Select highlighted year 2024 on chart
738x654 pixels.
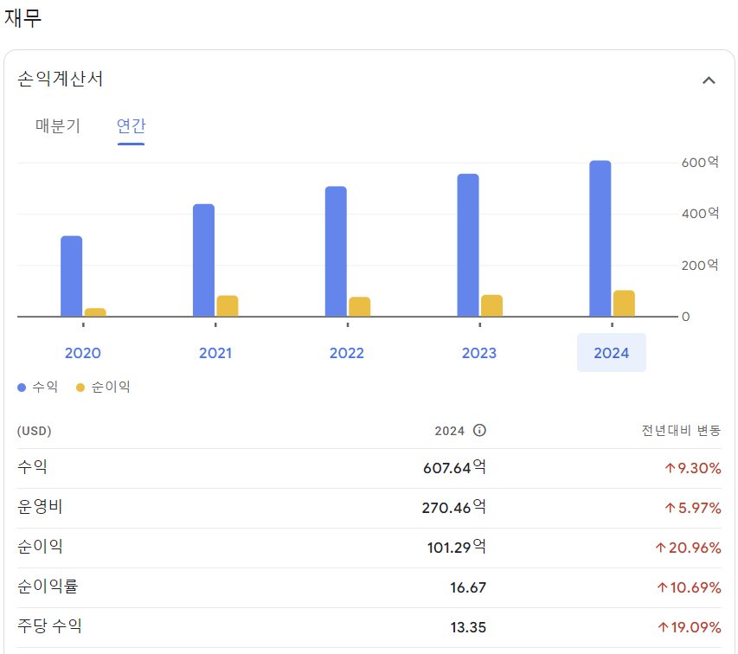tap(612, 353)
